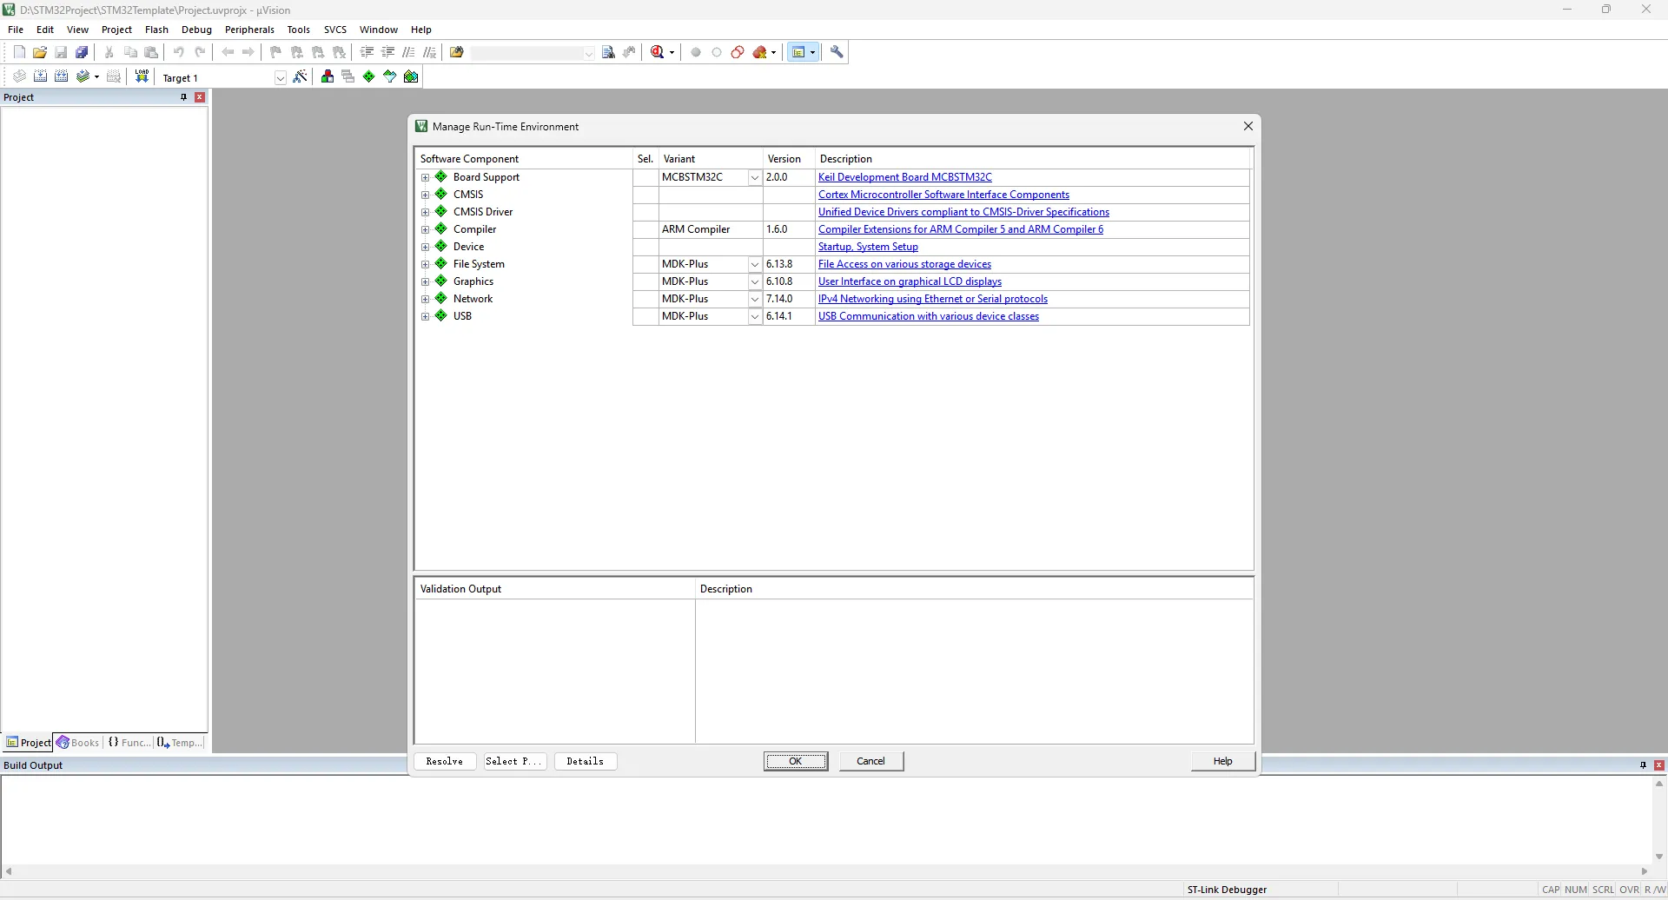Click Start/Stop Debug Session icon
Viewport: 1668px width, 900px height.
(658, 52)
